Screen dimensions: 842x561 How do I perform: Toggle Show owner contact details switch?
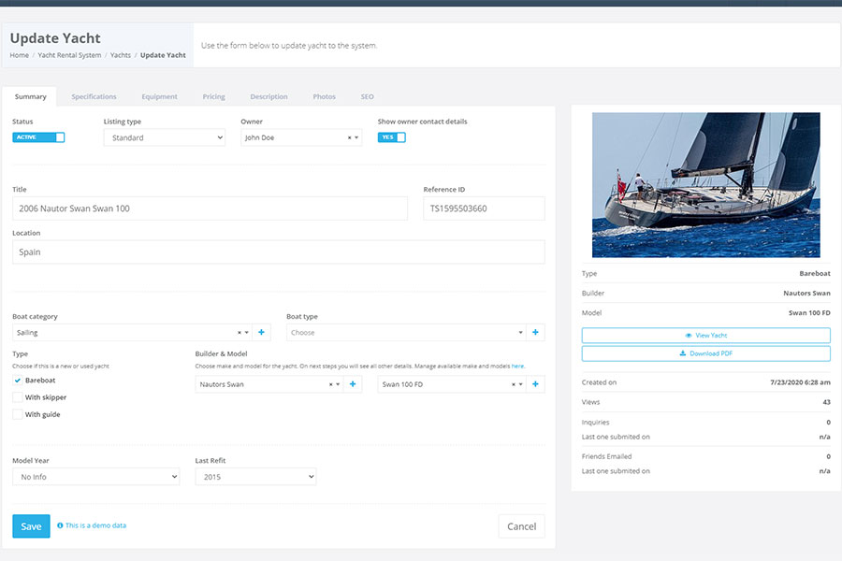coord(391,137)
